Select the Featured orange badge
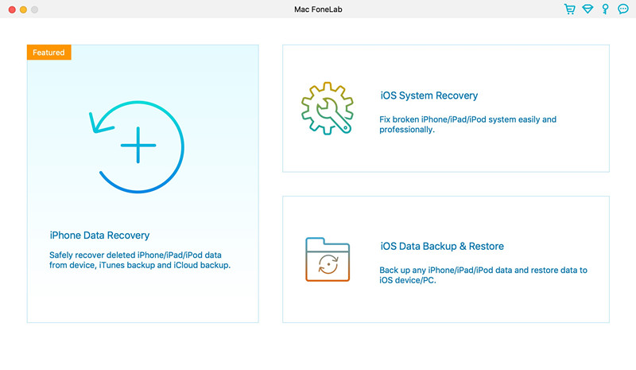This screenshot has width=636, height=370. coord(49,53)
